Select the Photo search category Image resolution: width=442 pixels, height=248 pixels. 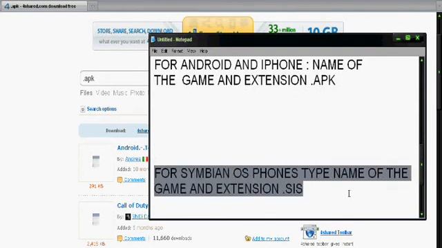[x=137, y=93]
